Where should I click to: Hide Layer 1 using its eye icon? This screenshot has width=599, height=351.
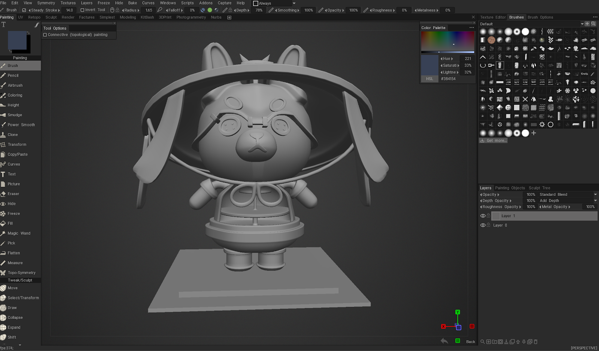[x=483, y=216]
